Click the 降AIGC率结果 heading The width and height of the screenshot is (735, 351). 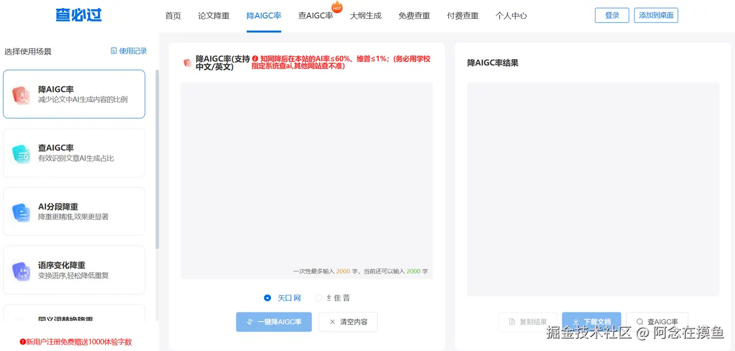click(x=493, y=63)
